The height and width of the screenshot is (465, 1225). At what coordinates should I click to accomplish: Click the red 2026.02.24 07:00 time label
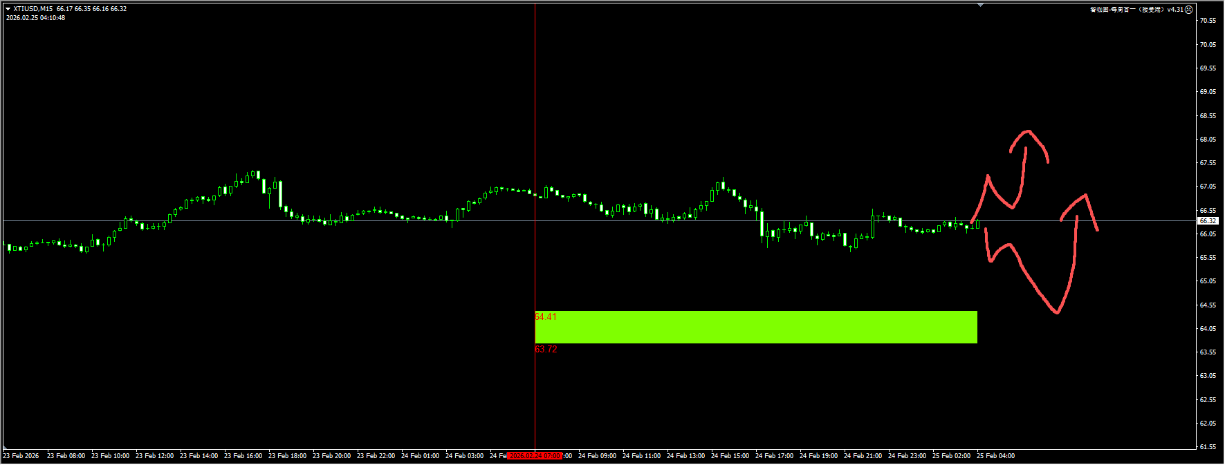[535, 456]
